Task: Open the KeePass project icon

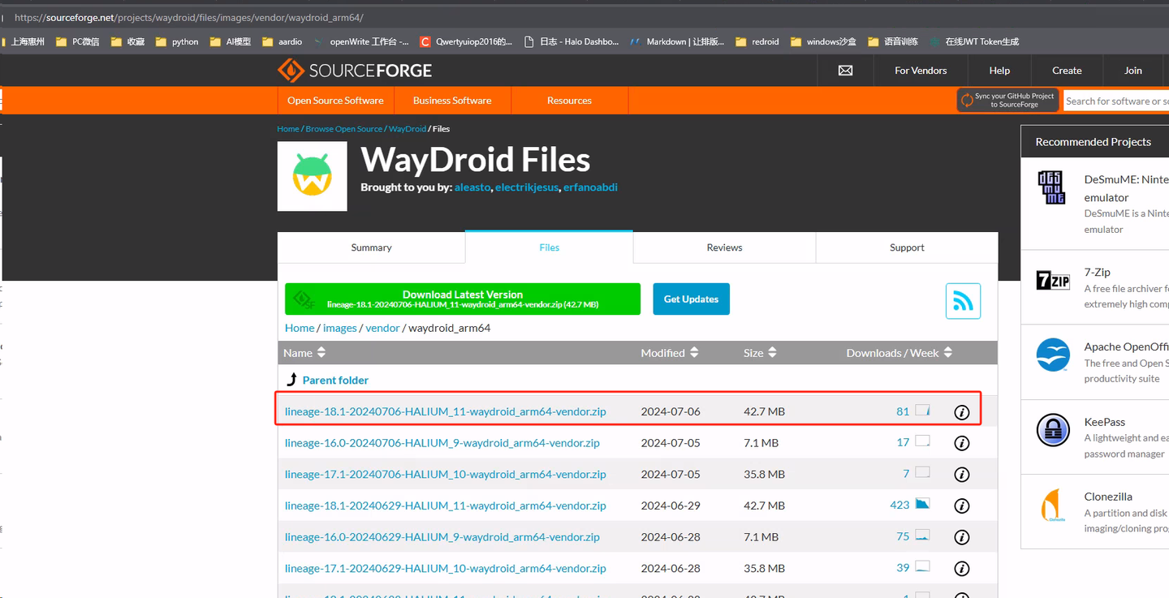Action: [1053, 430]
